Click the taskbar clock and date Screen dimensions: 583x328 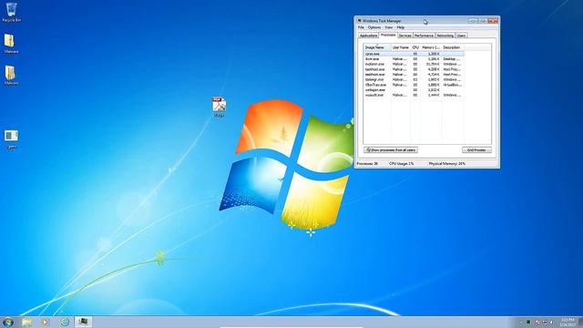coord(568,323)
